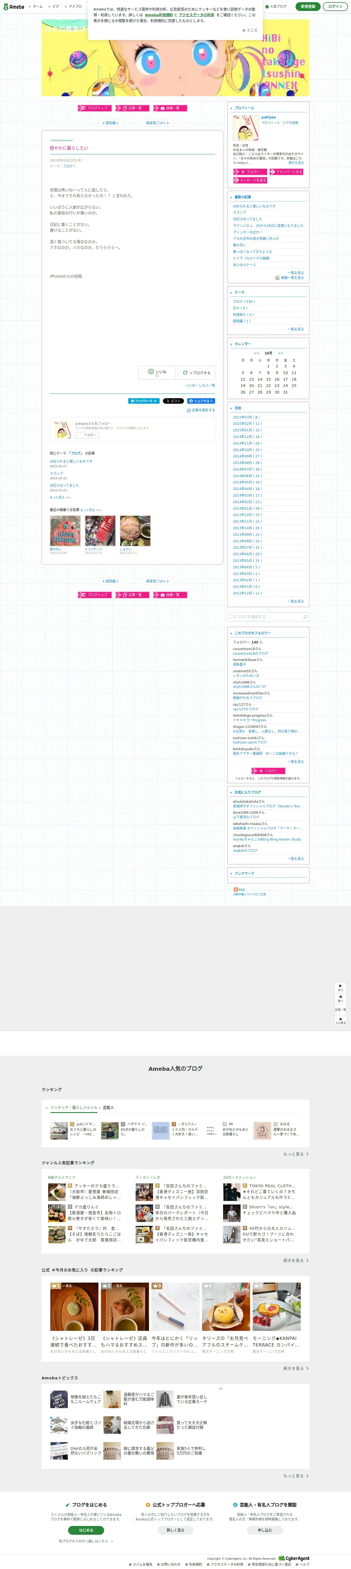Viewport: 351px width, 1569px height.
Task: Click the magnifier search icon in blog search
Action: 305,617
